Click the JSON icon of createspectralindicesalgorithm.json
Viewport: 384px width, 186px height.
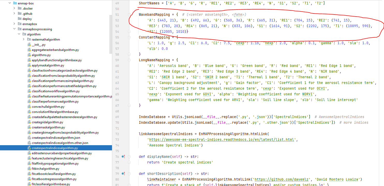click(29, 137)
